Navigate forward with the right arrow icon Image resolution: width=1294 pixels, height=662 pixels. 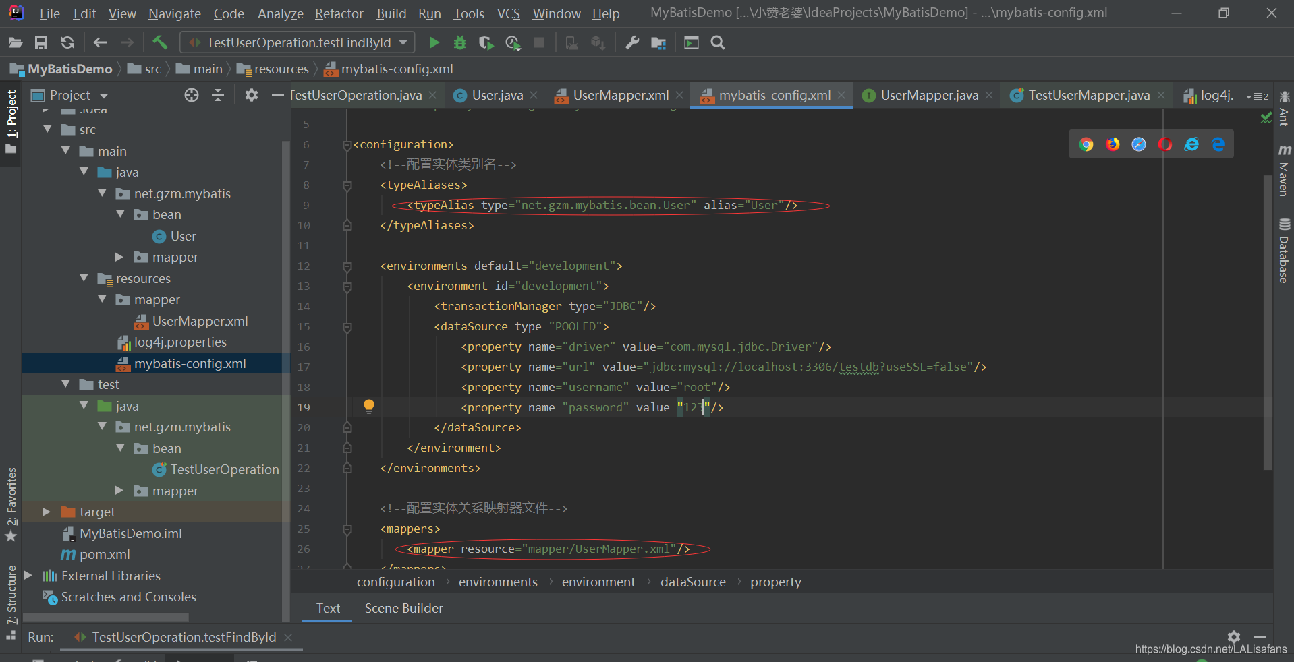click(127, 43)
